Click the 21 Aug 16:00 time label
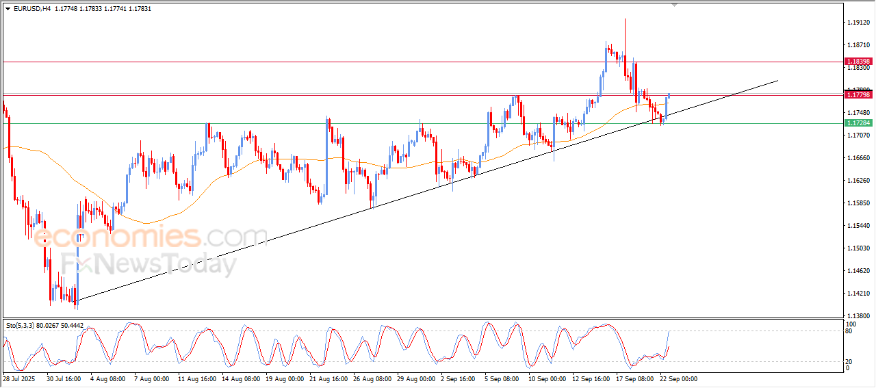 tap(328, 378)
